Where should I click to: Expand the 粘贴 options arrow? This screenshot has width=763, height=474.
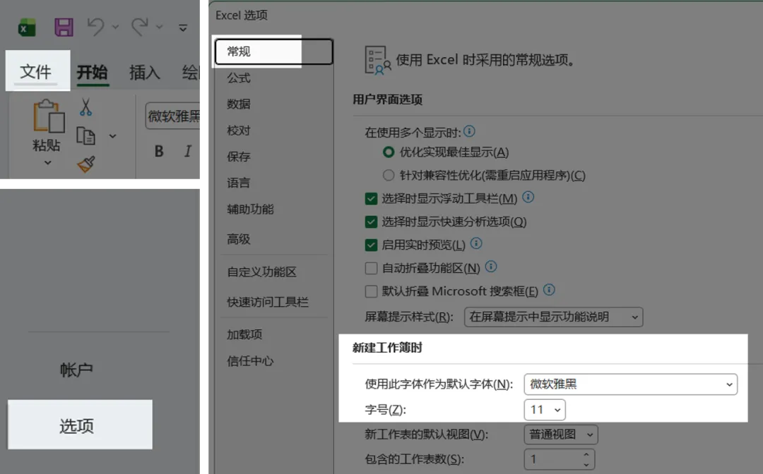pyautogui.click(x=48, y=163)
